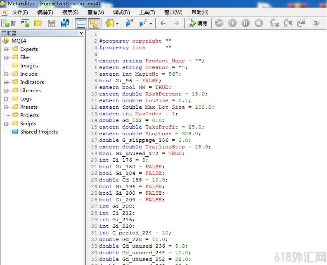Close the 导航器 navigator panel
This screenshot has height=265, width=327.
point(81,33)
